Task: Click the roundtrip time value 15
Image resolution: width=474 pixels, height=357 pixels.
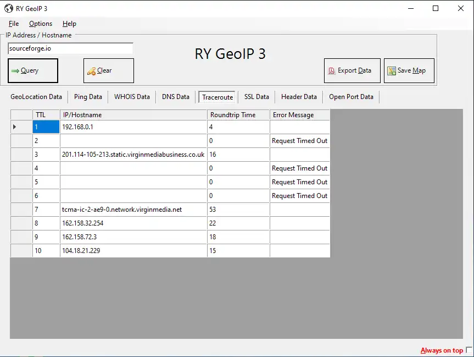Action: (238, 251)
